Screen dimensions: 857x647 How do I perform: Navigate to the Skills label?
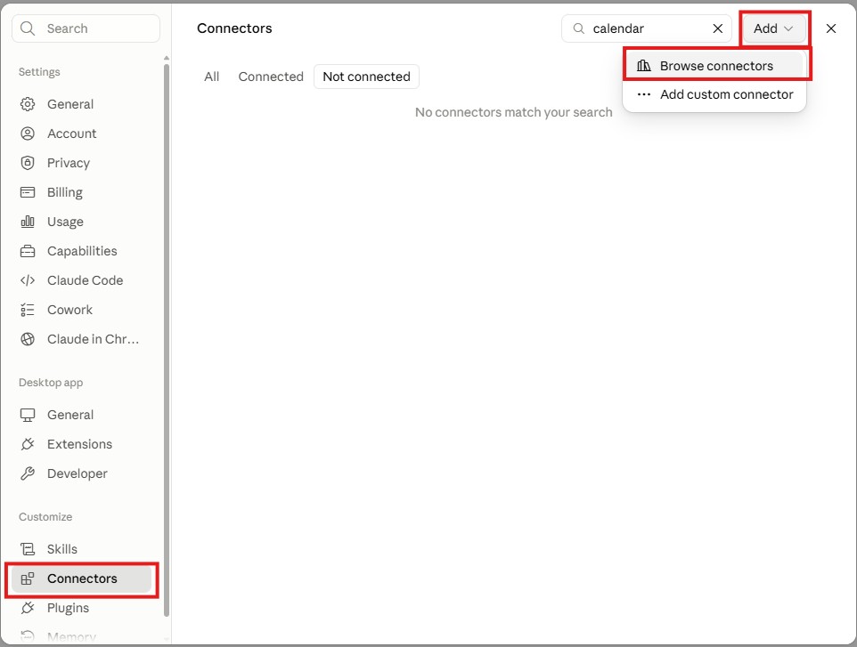point(62,549)
